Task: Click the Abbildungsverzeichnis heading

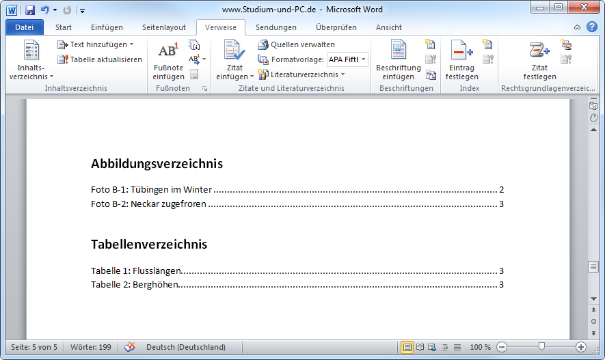Action: tap(157, 163)
